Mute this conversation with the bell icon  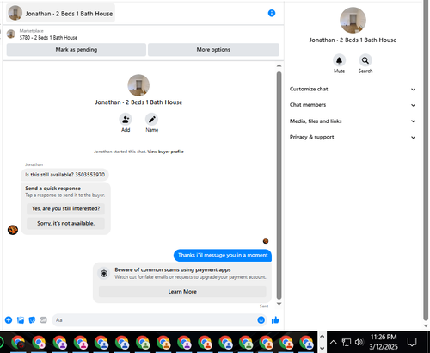(339, 60)
